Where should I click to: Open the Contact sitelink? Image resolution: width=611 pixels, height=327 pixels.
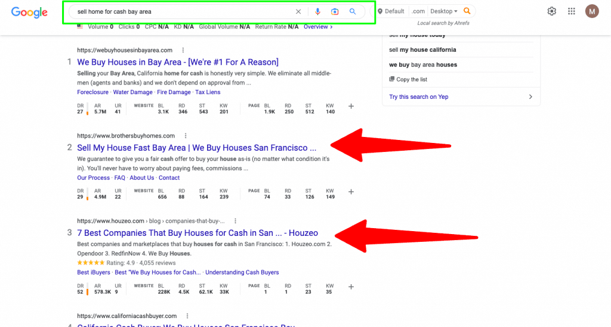[x=169, y=177]
